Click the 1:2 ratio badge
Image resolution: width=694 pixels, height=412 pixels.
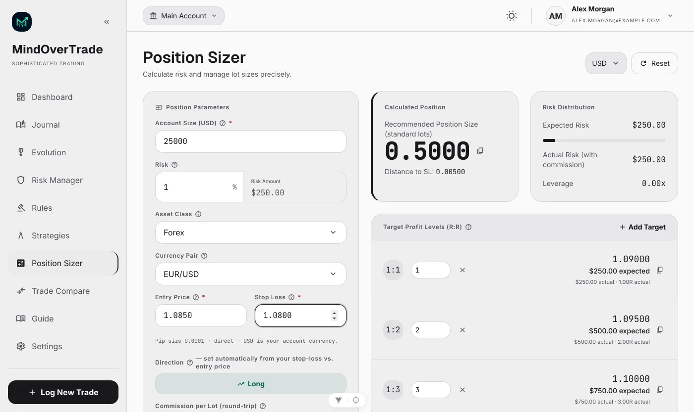point(393,330)
